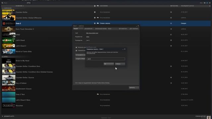This screenshot has height=119, width=212.
Task: Click the user avatar by friends list
Action: point(209,117)
